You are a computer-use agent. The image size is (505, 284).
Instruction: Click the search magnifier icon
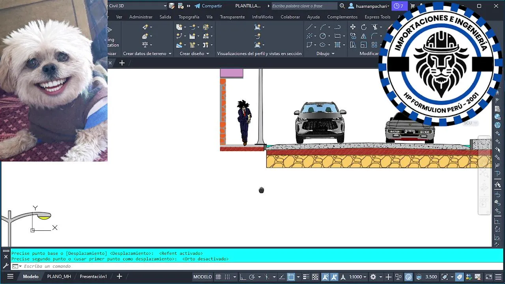[x=342, y=6]
